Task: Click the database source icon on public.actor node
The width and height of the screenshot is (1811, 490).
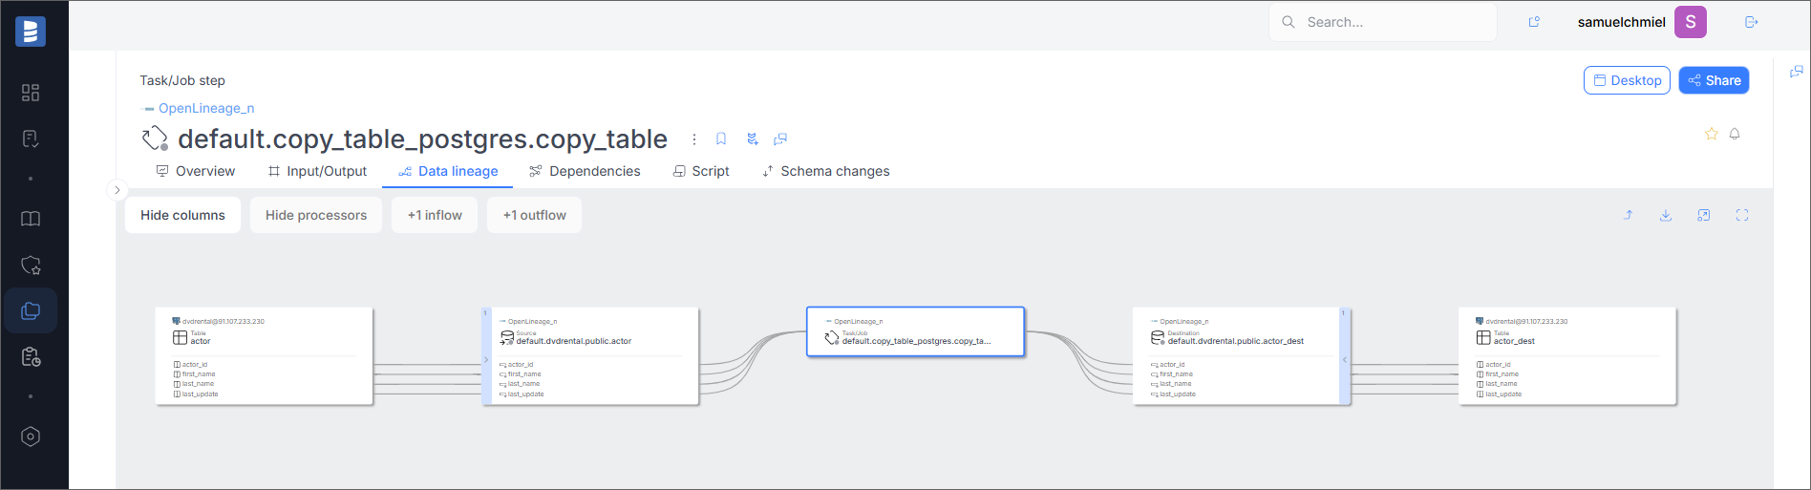Action: (x=507, y=337)
